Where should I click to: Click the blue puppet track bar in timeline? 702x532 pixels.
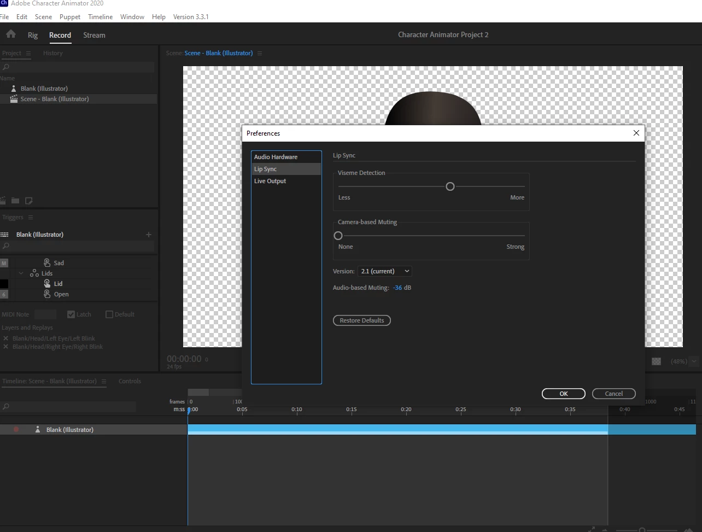(x=397, y=429)
